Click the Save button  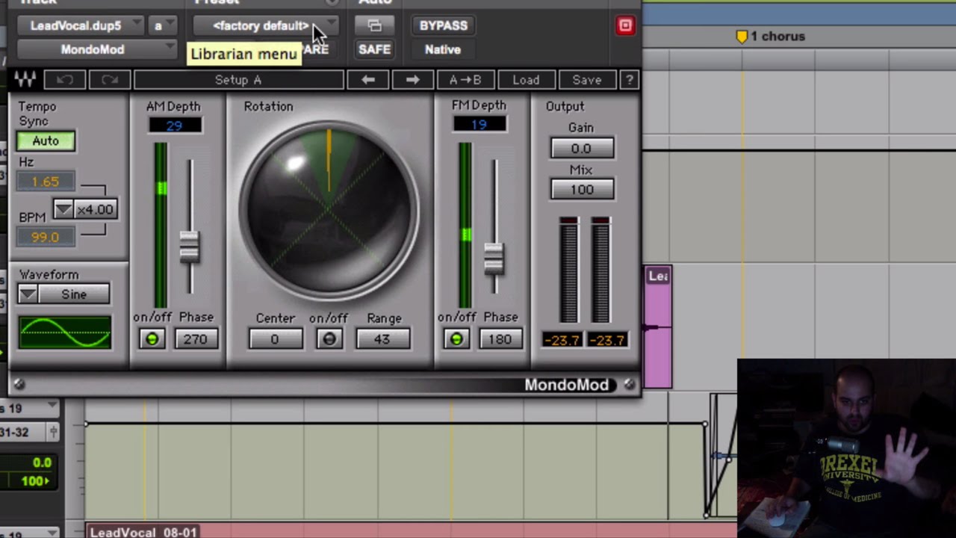(586, 79)
